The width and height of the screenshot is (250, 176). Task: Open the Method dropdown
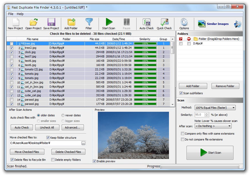coord(215,108)
